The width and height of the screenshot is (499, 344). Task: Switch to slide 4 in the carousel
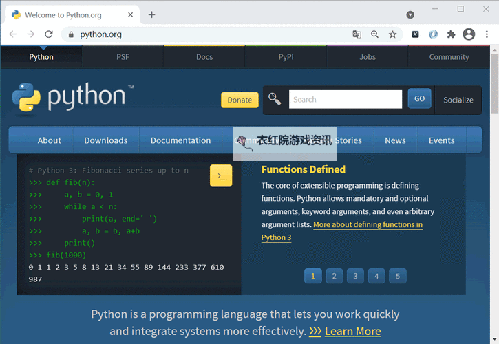(376, 276)
